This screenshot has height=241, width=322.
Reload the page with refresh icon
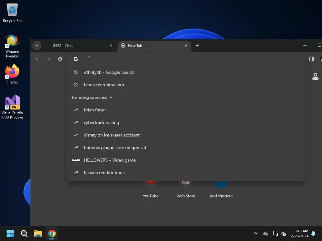pyautogui.click(x=60, y=59)
